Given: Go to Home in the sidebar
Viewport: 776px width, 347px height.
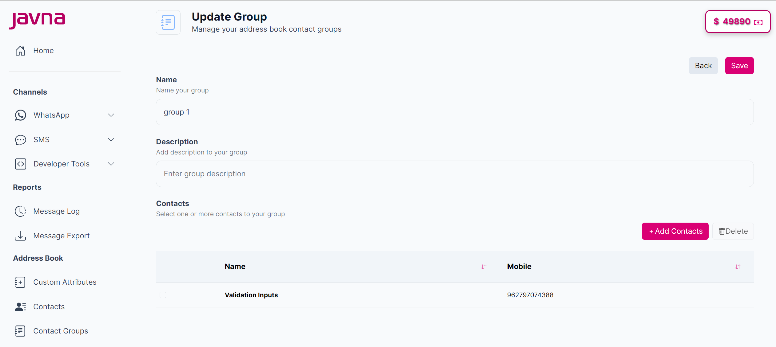Looking at the screenshot, I should point(43,50).
